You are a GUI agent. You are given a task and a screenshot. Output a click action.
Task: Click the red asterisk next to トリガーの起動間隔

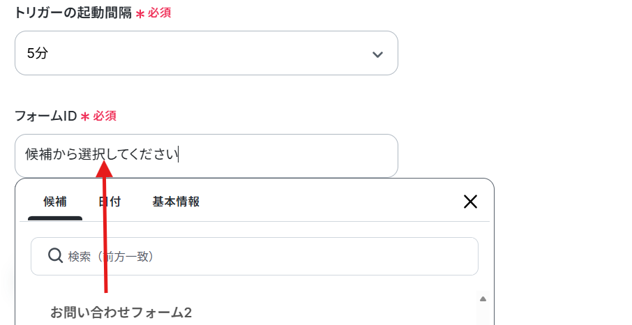140,14
